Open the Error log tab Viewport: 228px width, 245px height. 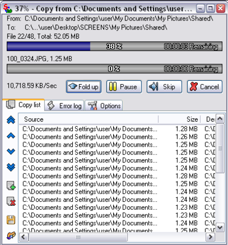pyautogui.click(x=64, y=106)
